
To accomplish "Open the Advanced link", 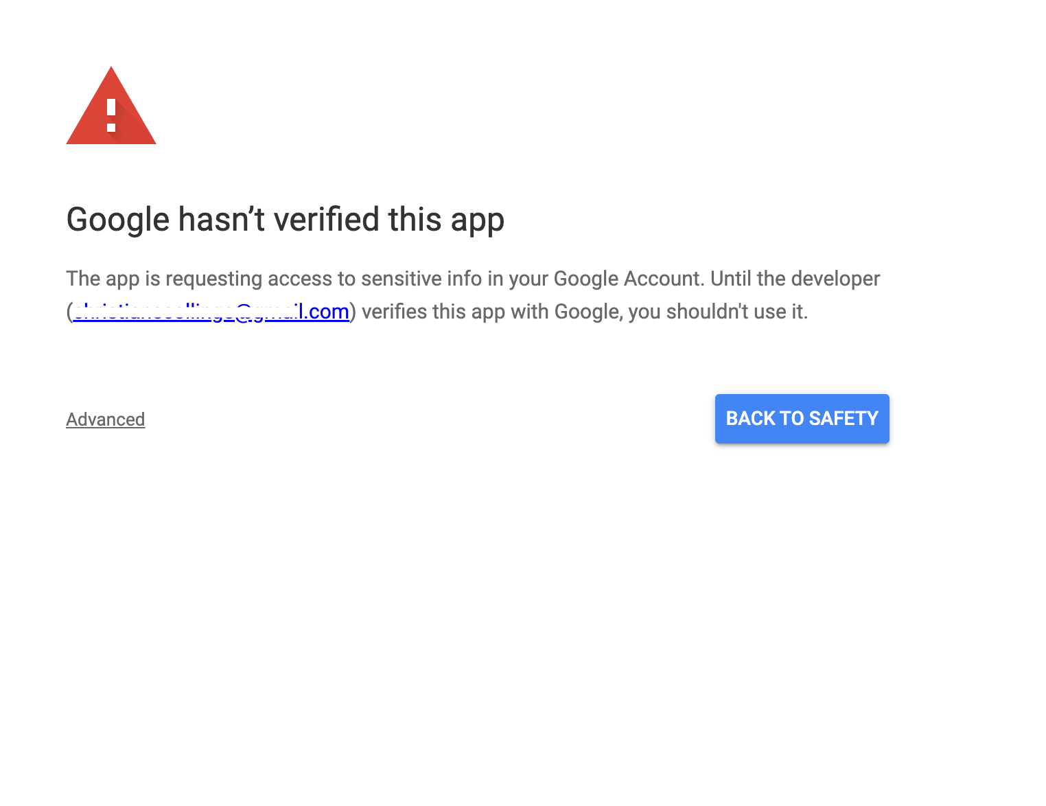I will pos(106,419).
